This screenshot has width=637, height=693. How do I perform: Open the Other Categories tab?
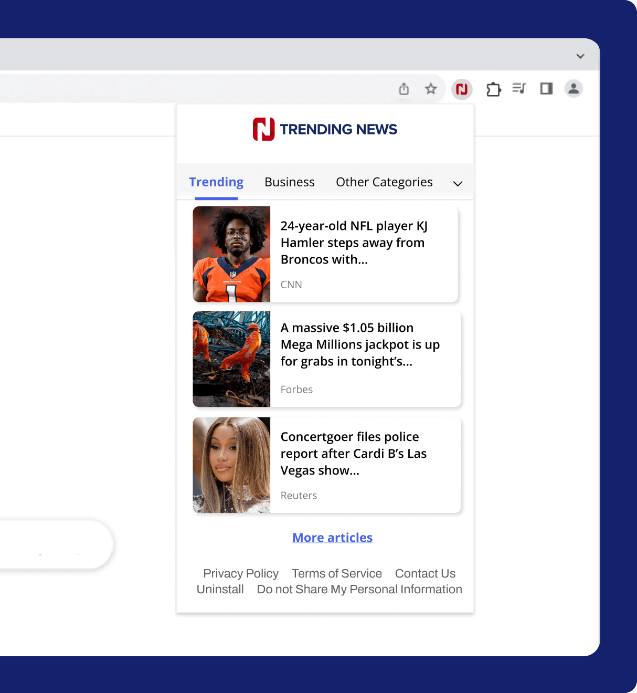(x=384, y=182)
